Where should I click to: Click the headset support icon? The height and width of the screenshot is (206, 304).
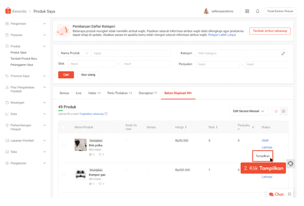[x=291, y=163]
